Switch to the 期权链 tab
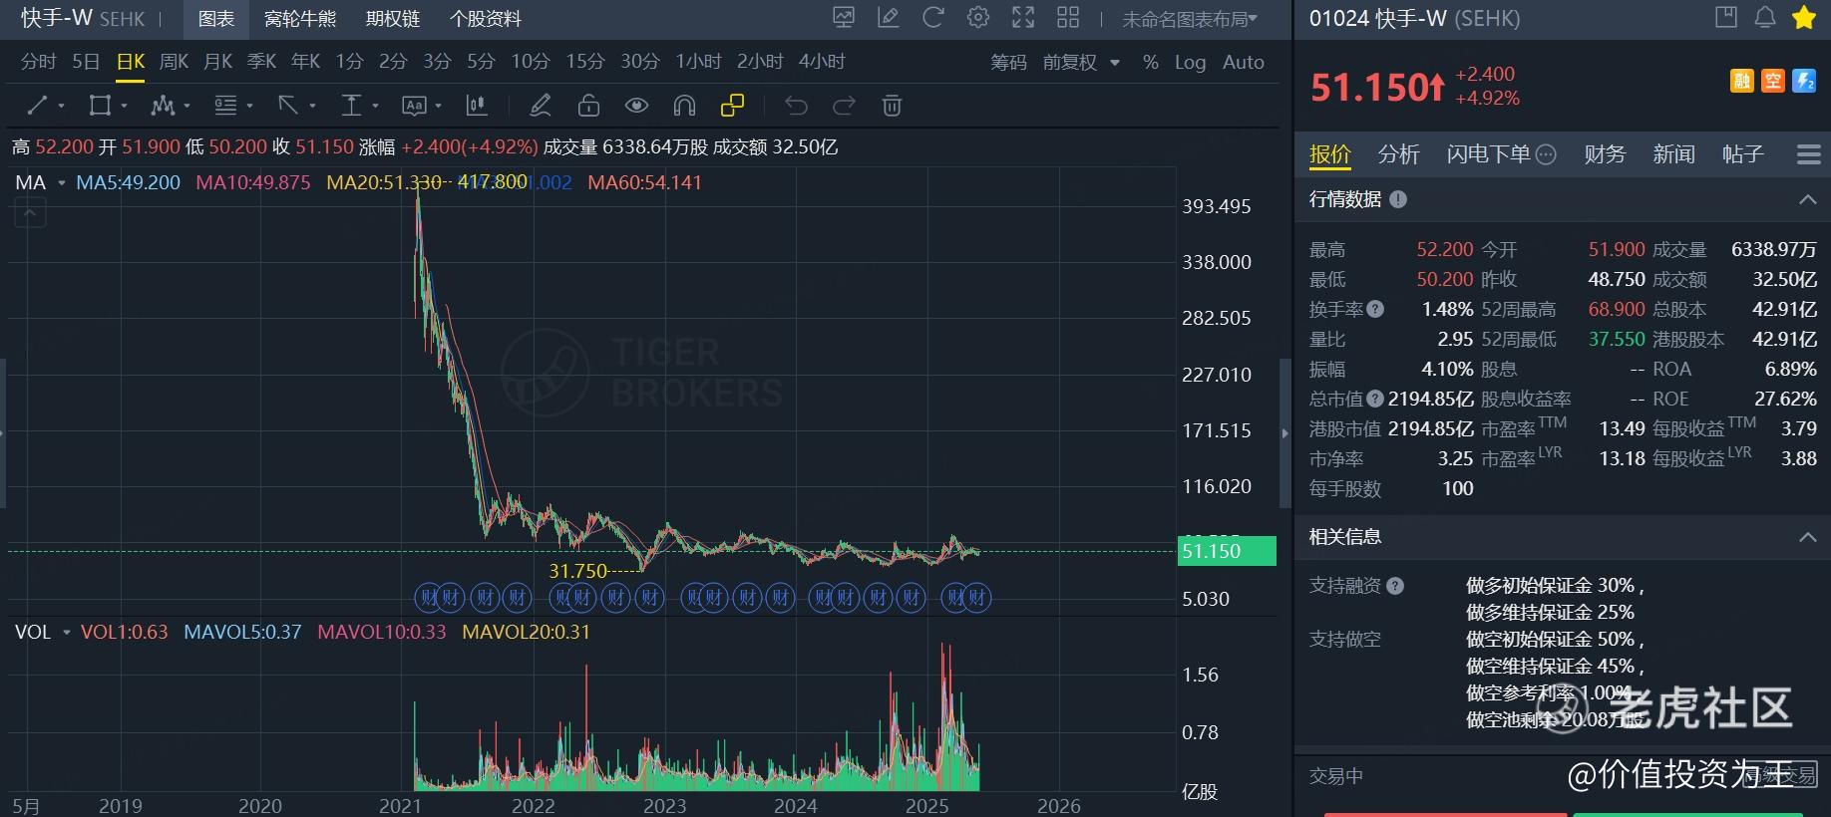This screenshot has width=1831, height=817. pos(393,19)
